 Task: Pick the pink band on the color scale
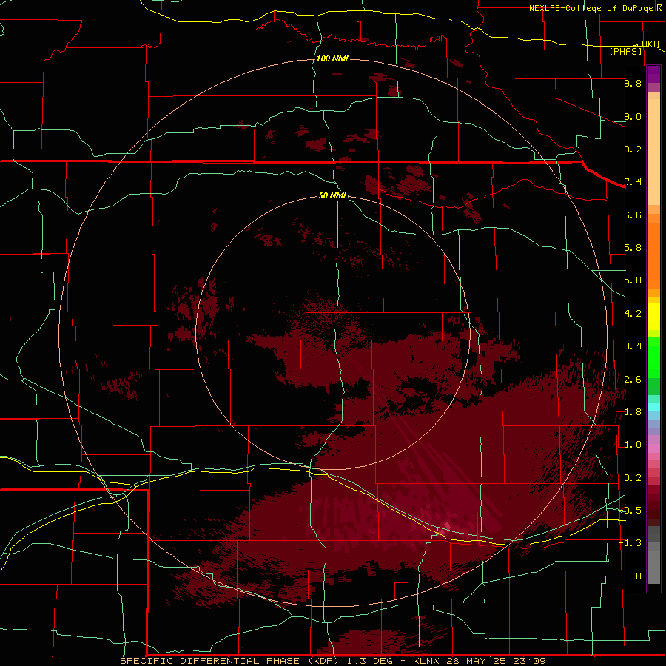click(x=653, y=448)
